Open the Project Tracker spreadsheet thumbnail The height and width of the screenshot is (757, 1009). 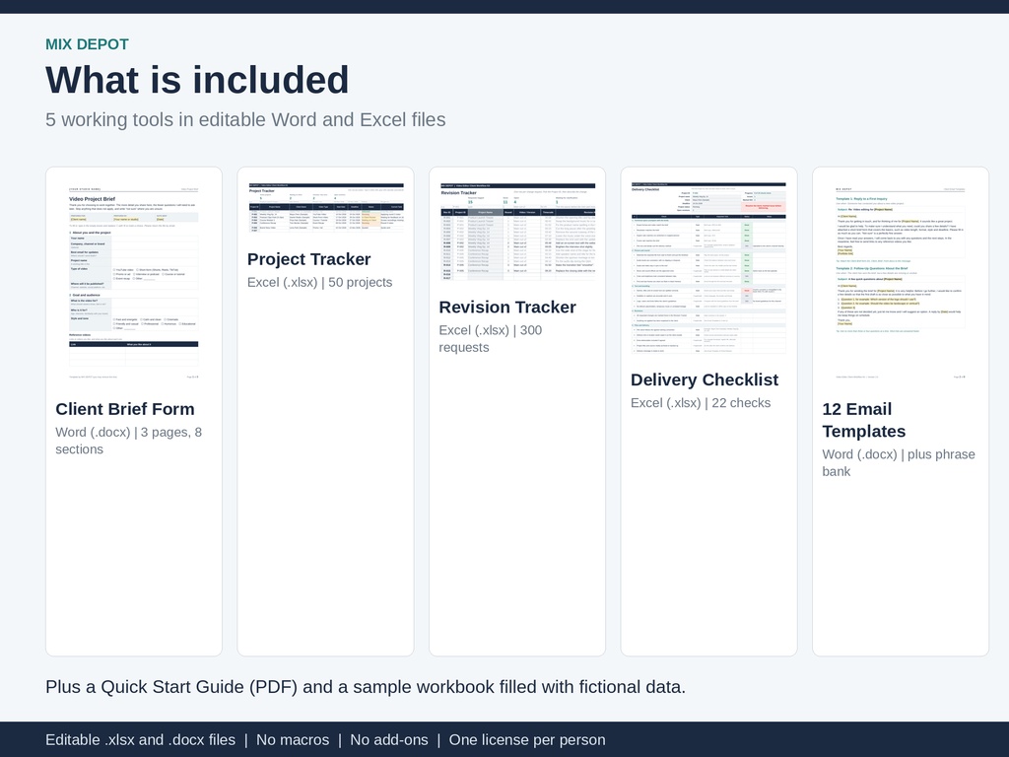pos(325,207)
